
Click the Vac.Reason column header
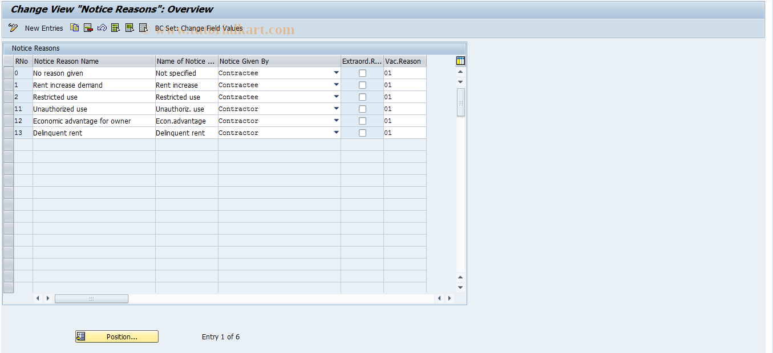coord(405,61)
